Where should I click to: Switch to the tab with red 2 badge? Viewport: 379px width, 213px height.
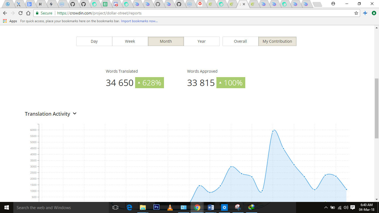(x=116, y=4)
